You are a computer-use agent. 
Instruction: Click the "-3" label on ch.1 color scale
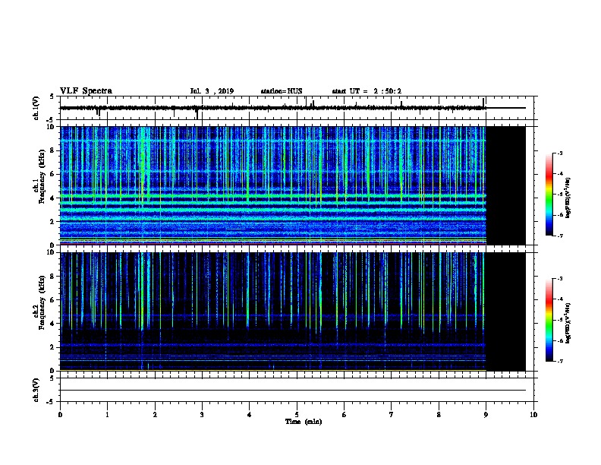click(x=559, y=153)
